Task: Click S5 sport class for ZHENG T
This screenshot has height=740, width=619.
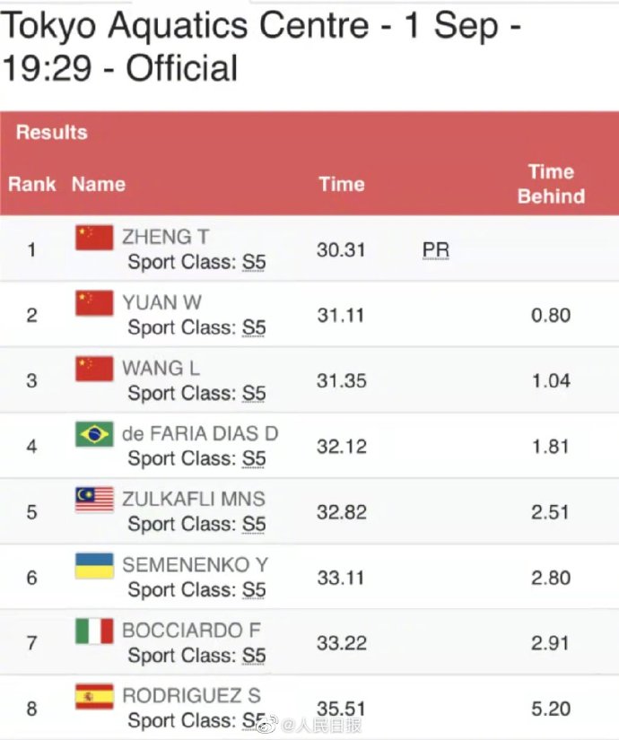Action: [x=254, y=263]
